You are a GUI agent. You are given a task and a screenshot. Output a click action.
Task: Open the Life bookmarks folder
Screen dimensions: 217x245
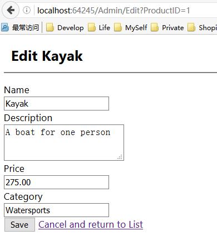[99, 28]
